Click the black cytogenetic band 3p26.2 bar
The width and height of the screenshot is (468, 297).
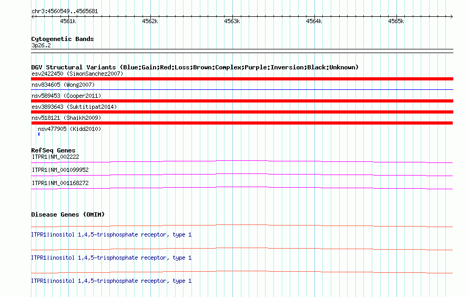pos(242,51)
